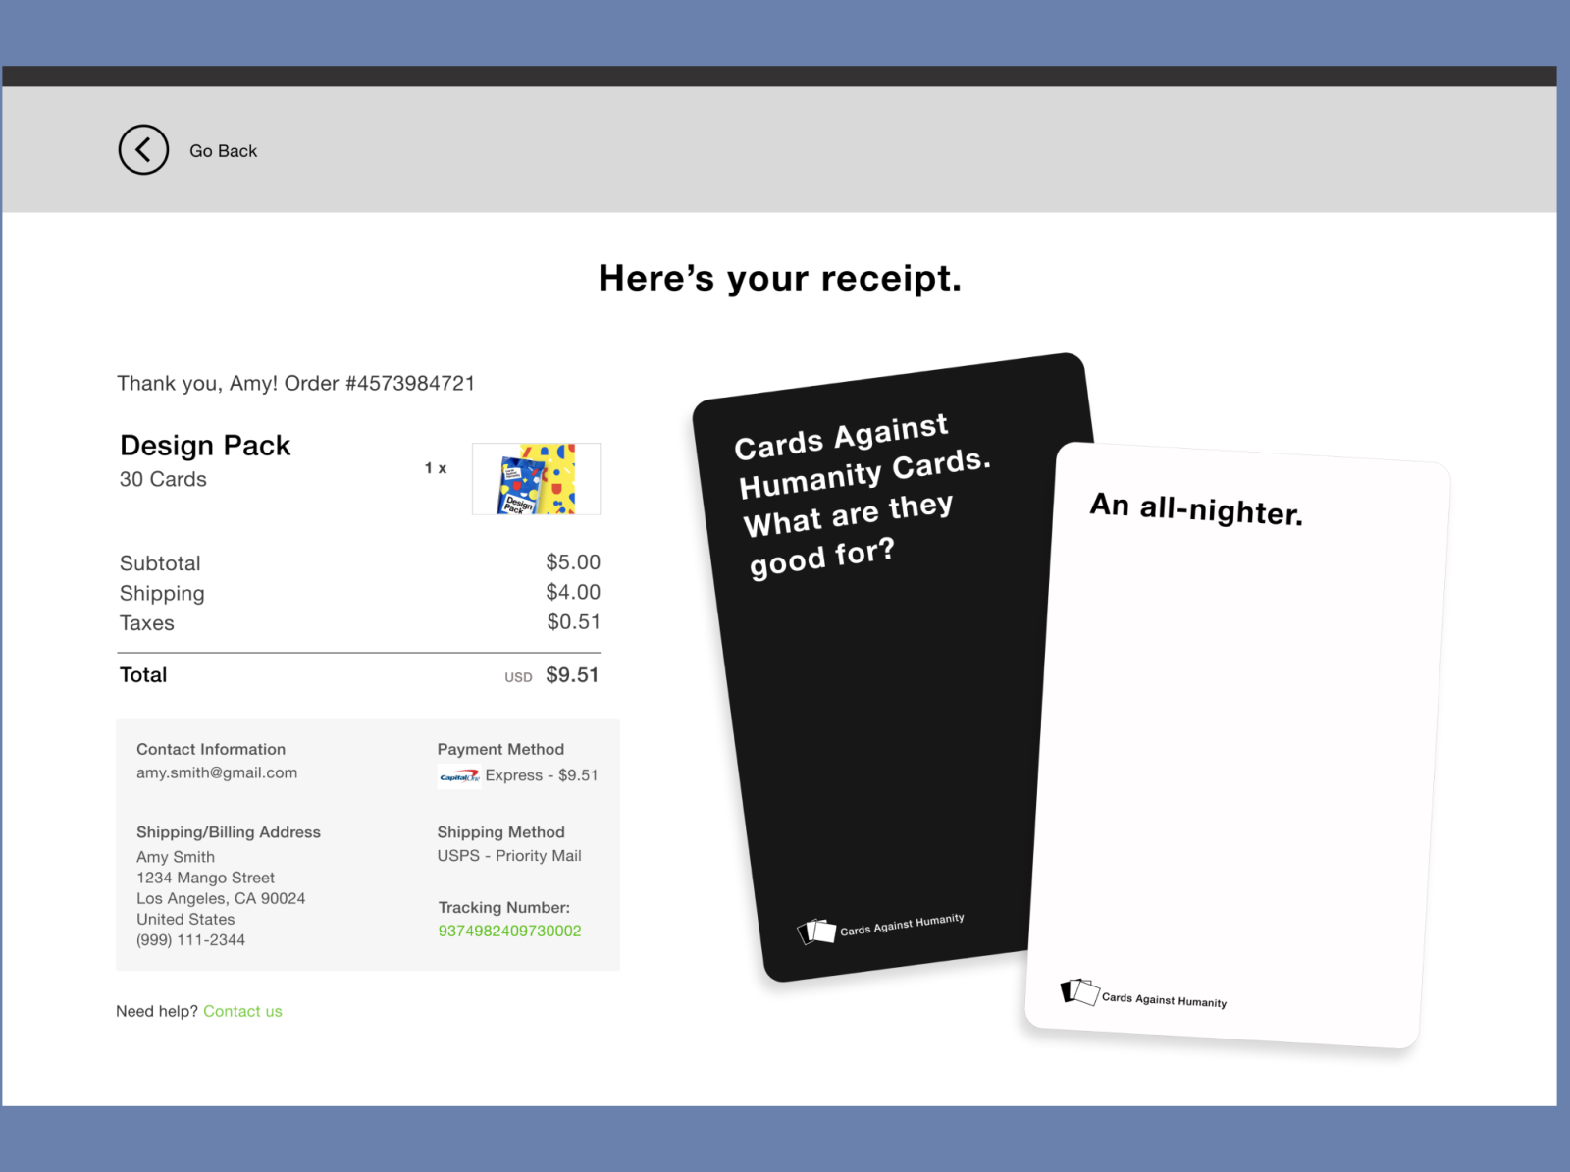Click the Contact us link

tap(242, 1011)
